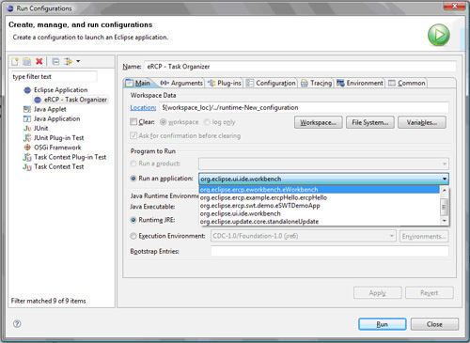Select the Java Application label
This screenshot has height=343, width=470.
click(x=57, y=119)
